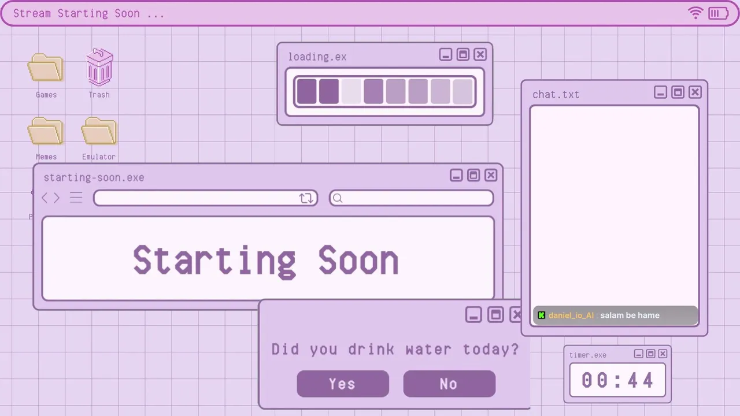Click the battery icon in top bar
740x416 pixels.
tap(719, 13)
